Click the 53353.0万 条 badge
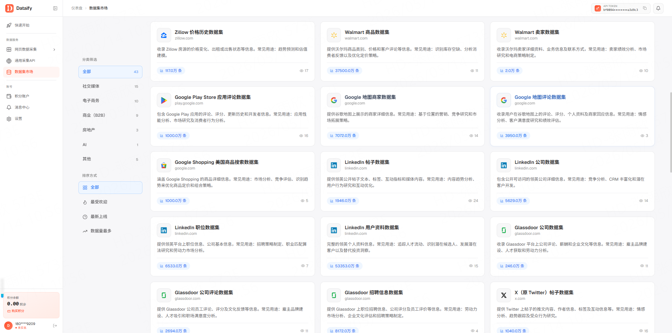Screen dimensions: 672x333 344,266
